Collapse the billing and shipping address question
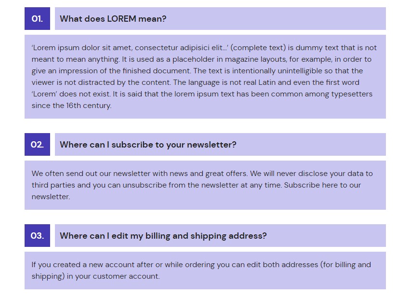411x298 pixels. click(220, 236)
